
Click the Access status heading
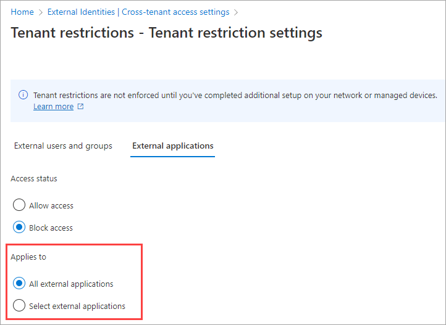34,179
